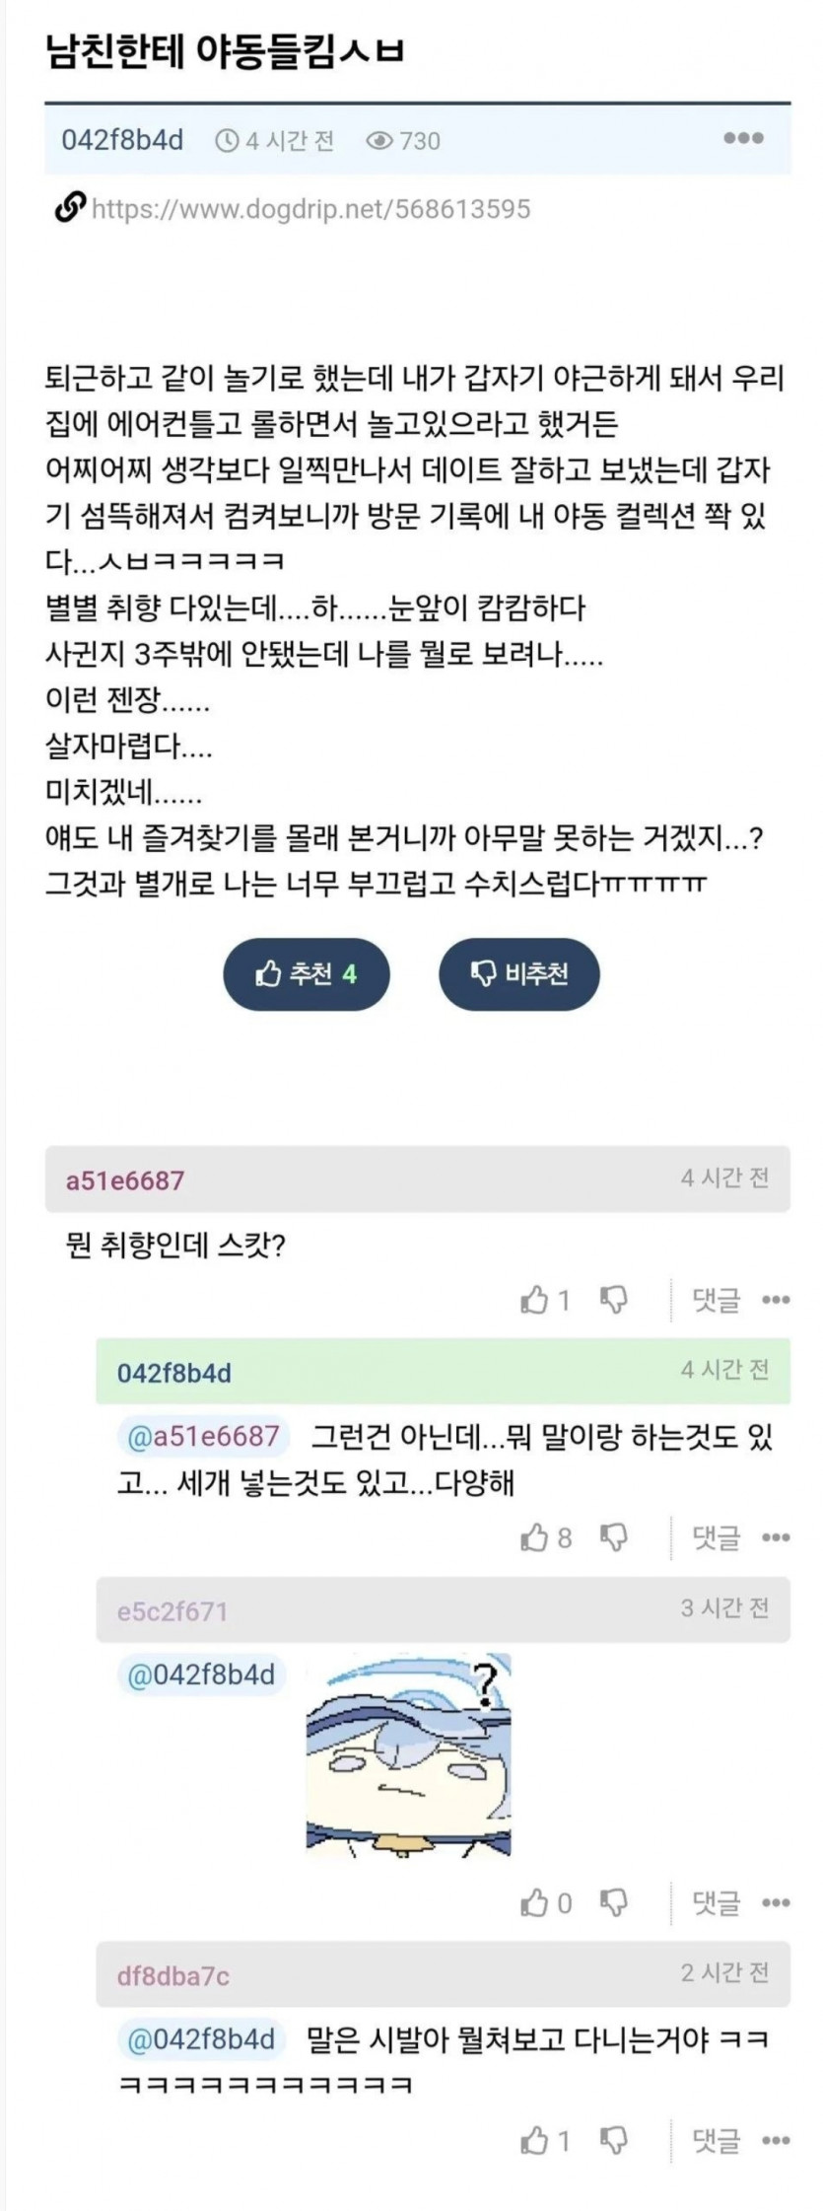Click the @a51e6687 mention tag
Image resolution: width=823 pixels, height=2211 pixels.
pyautogui.click(x=203, y=1436)
